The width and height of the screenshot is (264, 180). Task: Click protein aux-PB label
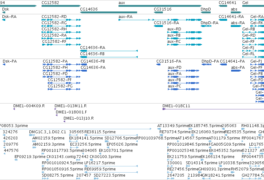click(x=174, y=80)
